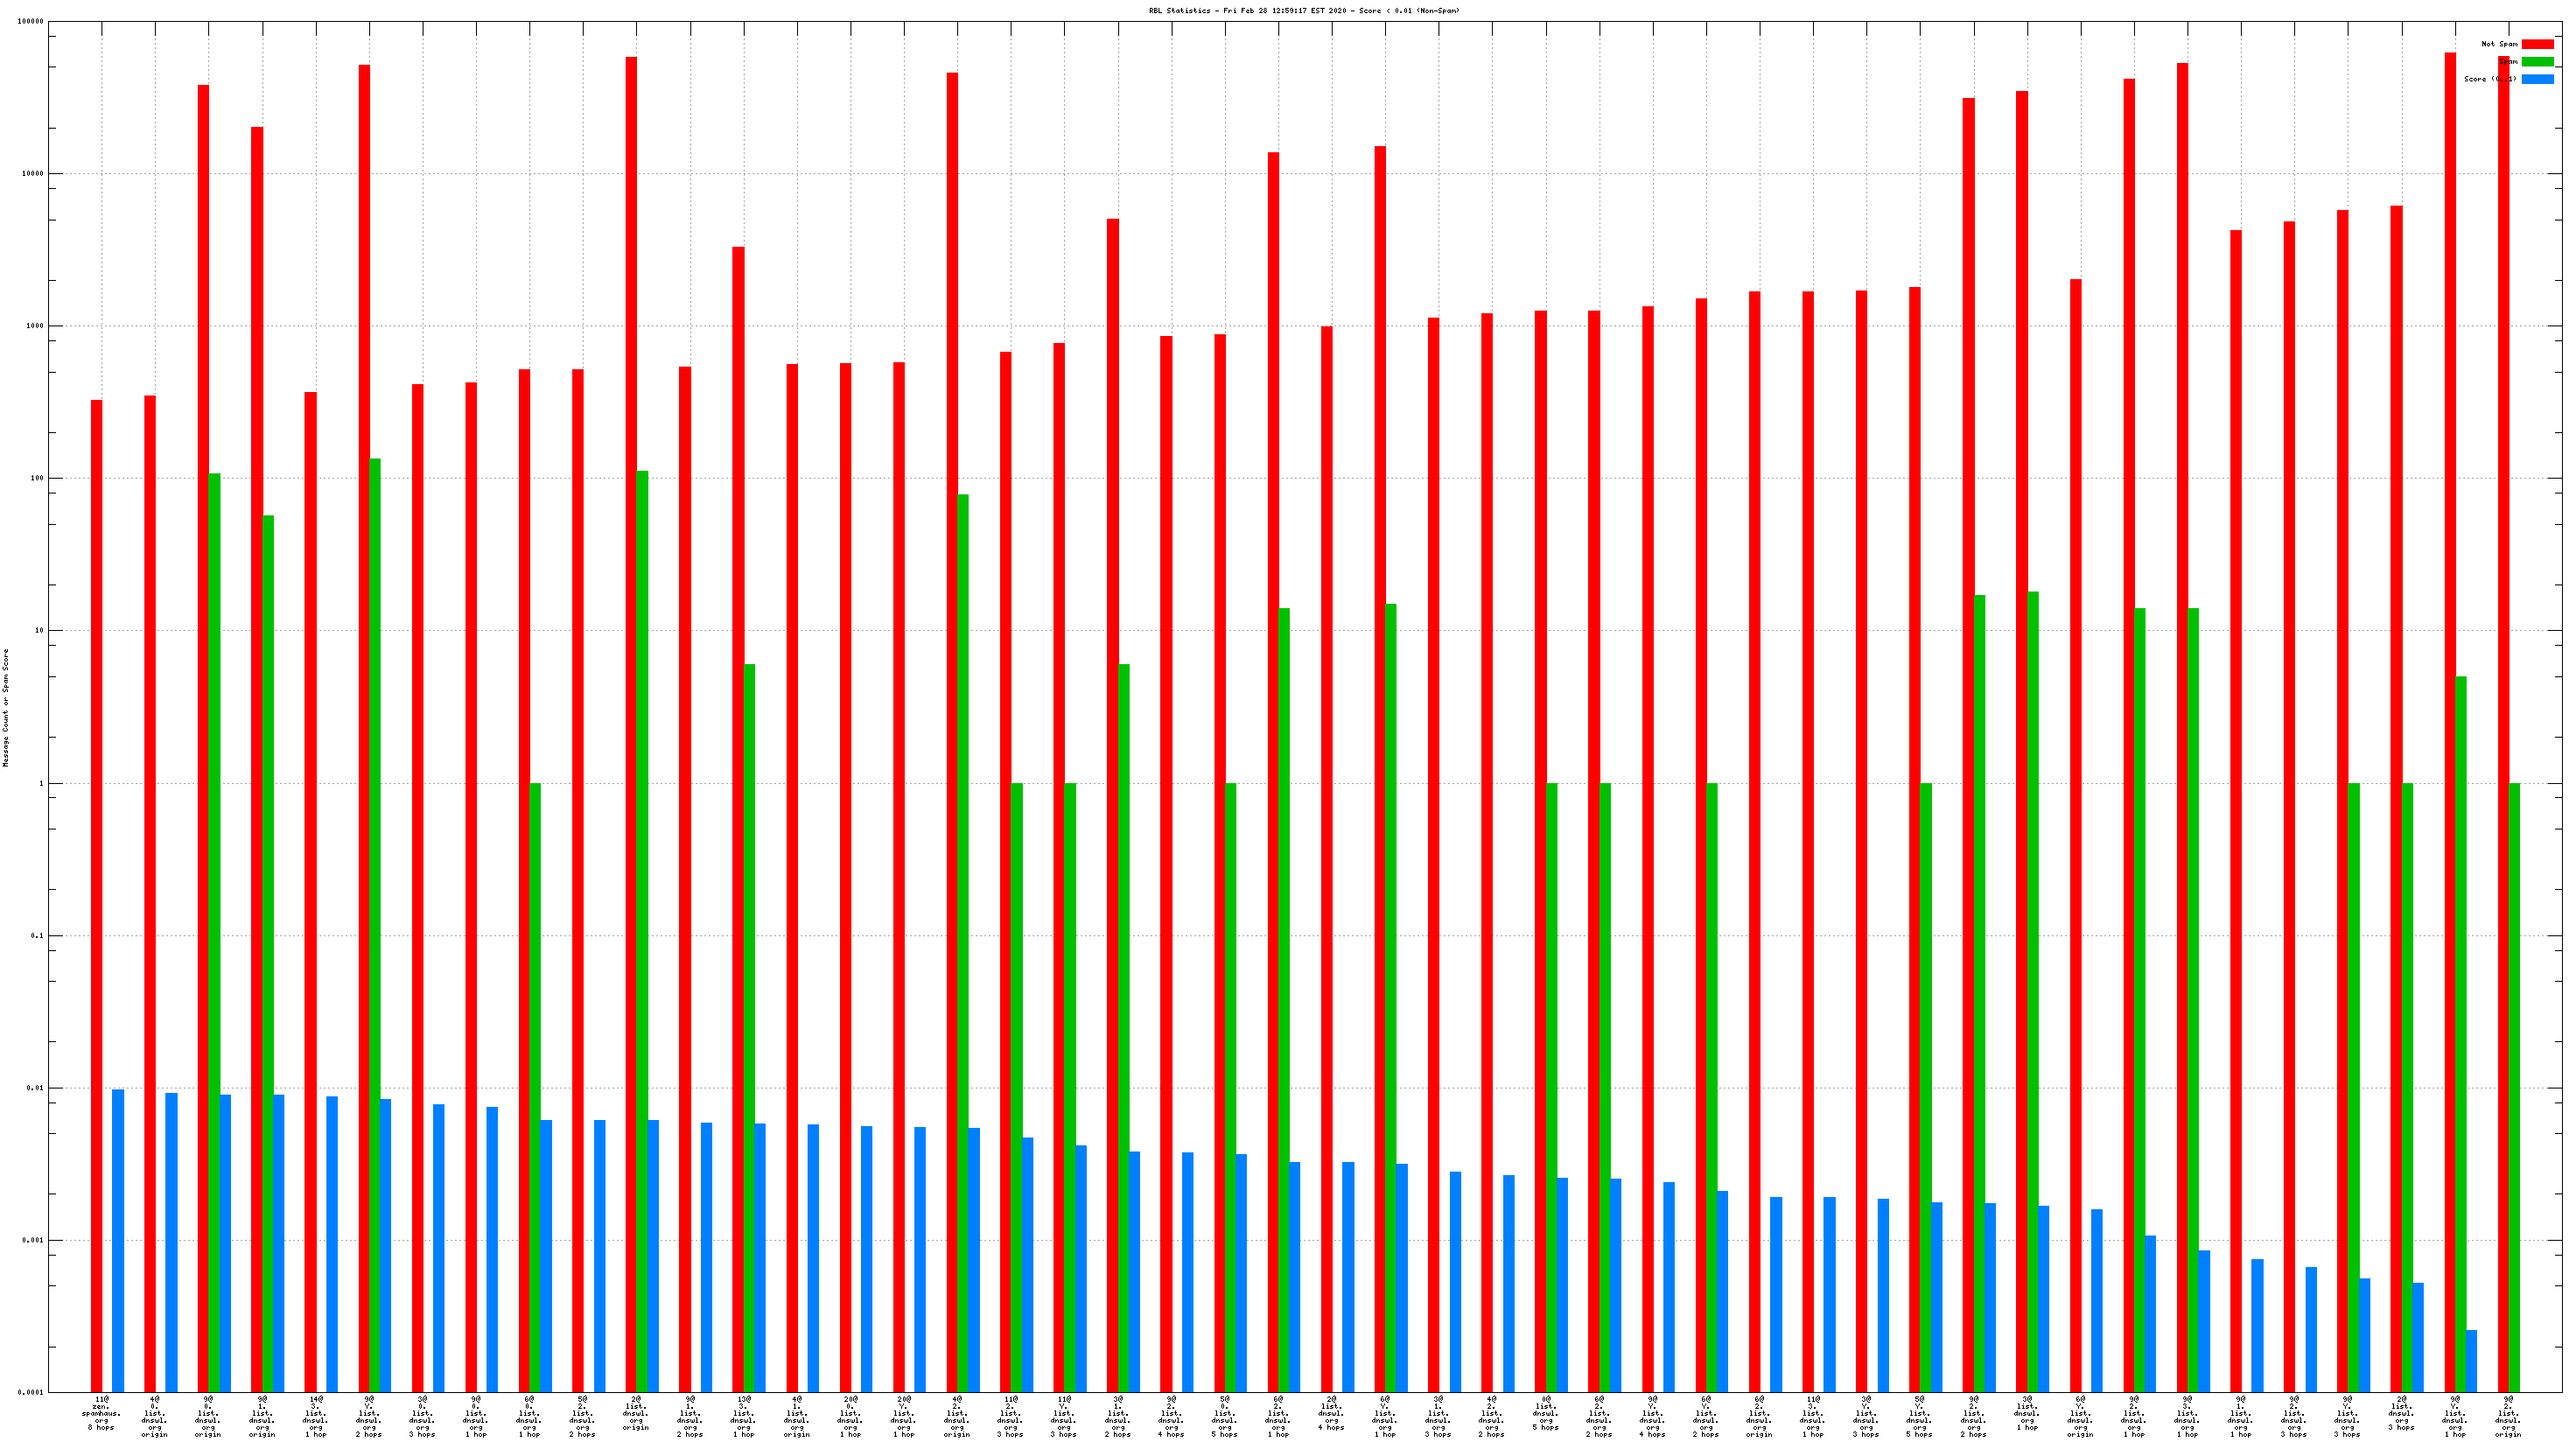Click the zen.spamhaus.org 8 hops x-axis label
2576x1449 pixels.
(x=101, y=1413)
